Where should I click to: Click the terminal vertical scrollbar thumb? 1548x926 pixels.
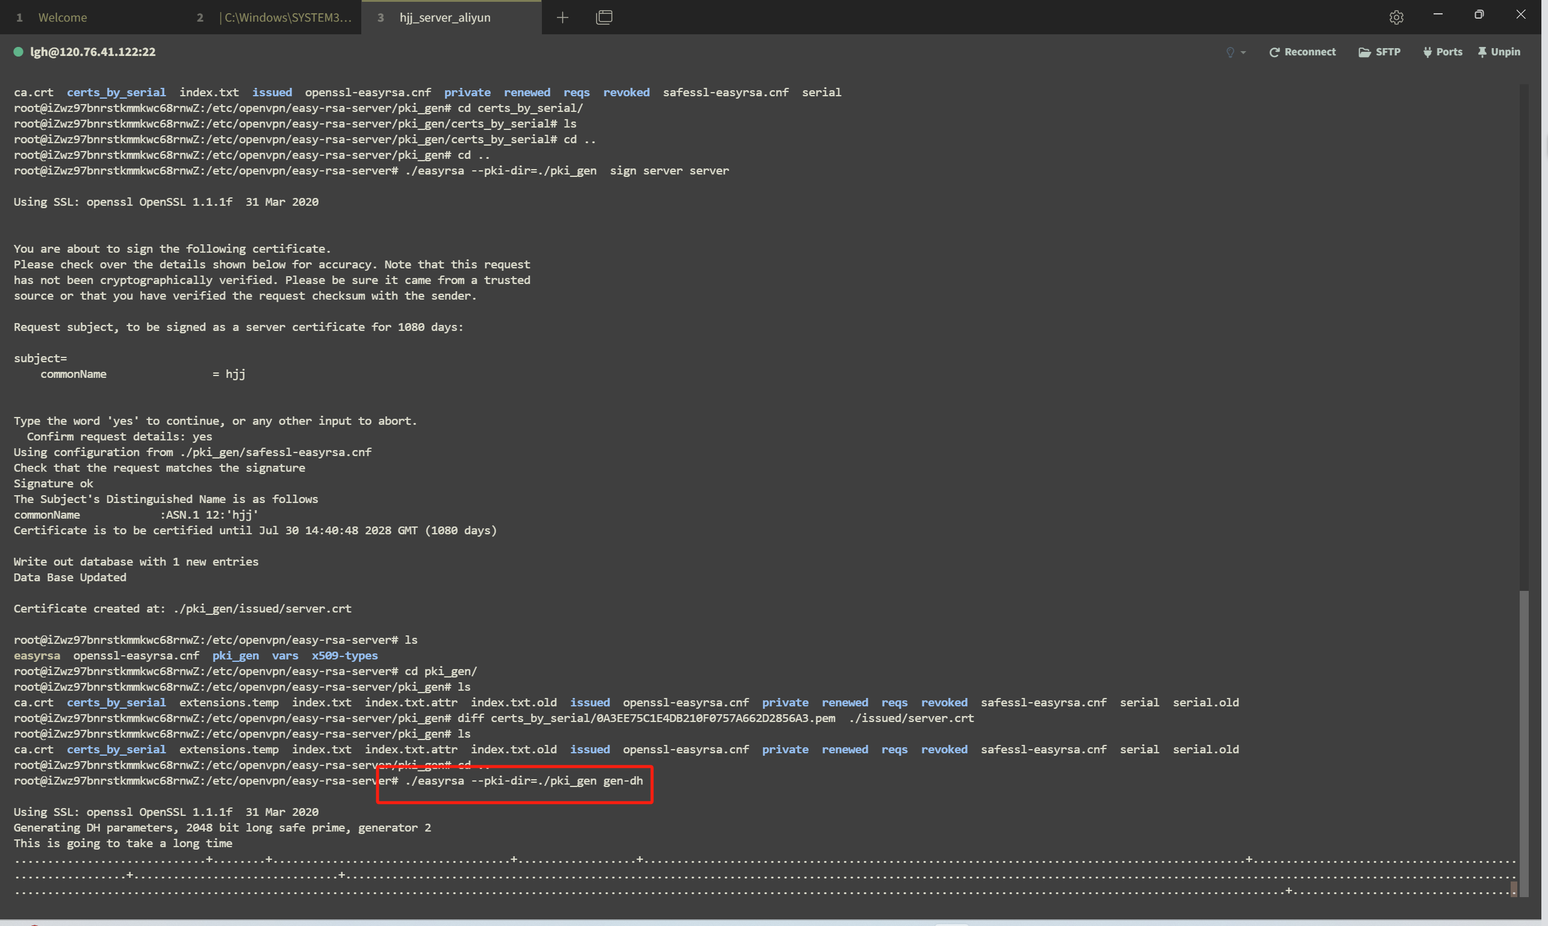pyautogui.click(x=1524, y=742)
